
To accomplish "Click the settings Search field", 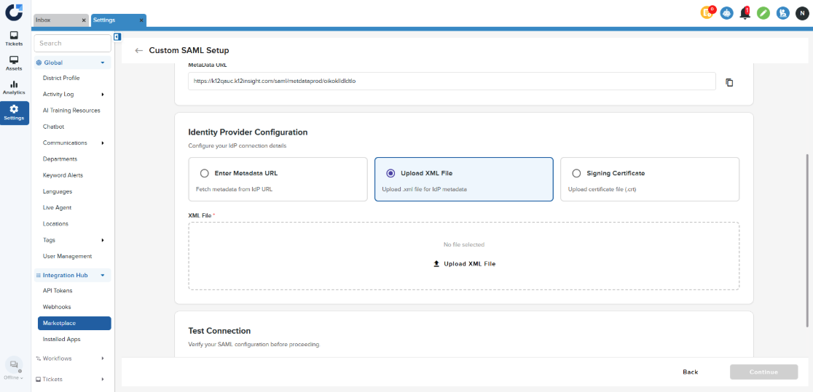I will tap(72, 44).
